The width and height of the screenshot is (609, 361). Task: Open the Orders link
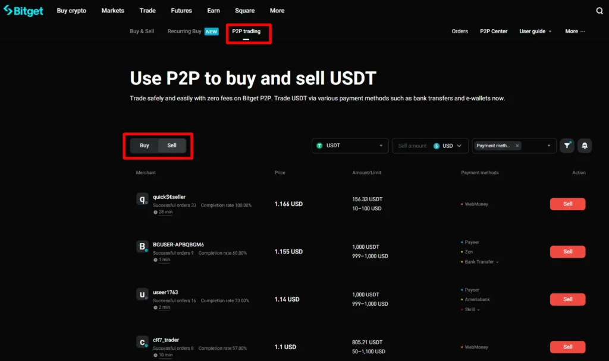click(x=460, y=31)
